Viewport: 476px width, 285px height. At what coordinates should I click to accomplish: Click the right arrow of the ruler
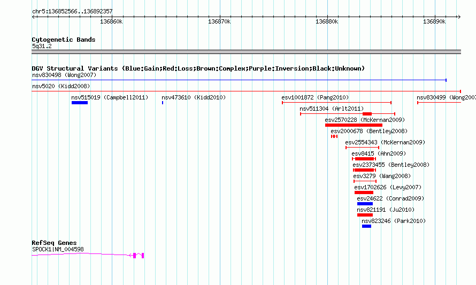click(459, 17)
